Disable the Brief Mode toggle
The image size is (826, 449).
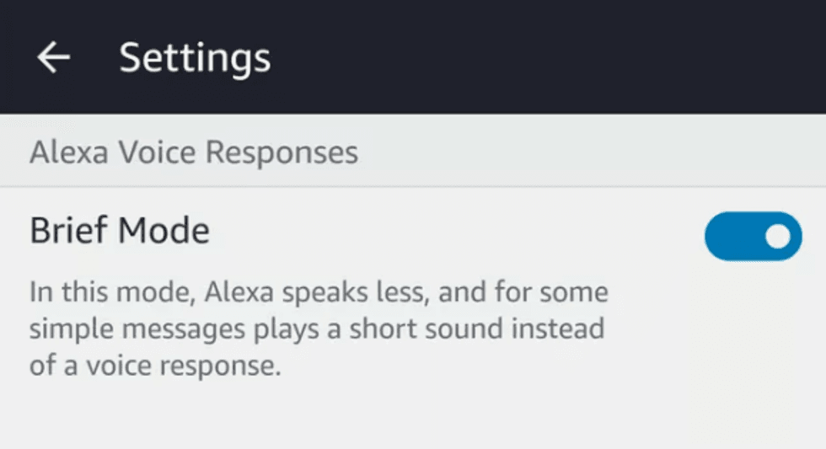click(753, 237)
